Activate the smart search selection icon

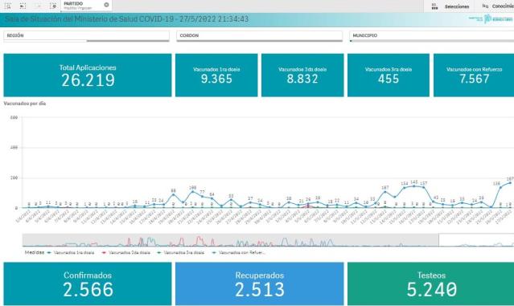point(8,6)
